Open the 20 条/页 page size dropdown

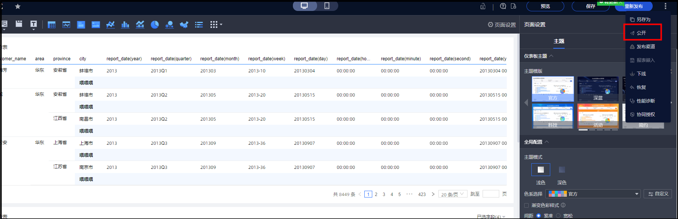453,194
